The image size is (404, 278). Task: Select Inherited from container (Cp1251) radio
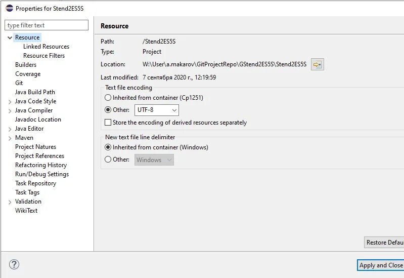click(x=108, y=98)
